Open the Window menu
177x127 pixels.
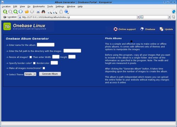(x=71, y=7)
